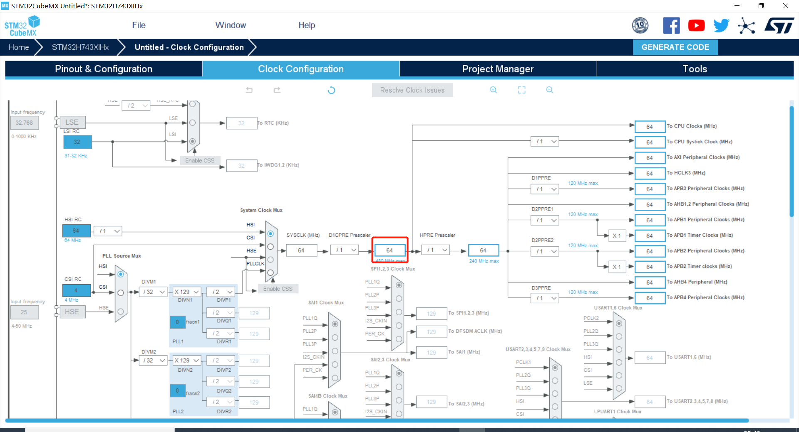799x432 pixels.
Task: Click the STM32CubeMX logo
Action: 22,26
